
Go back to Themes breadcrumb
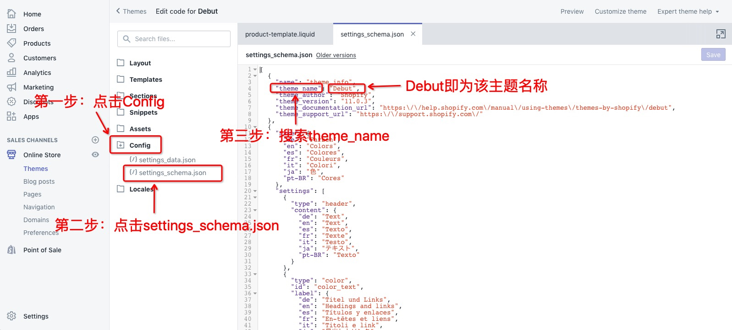[x=135, y=11]
